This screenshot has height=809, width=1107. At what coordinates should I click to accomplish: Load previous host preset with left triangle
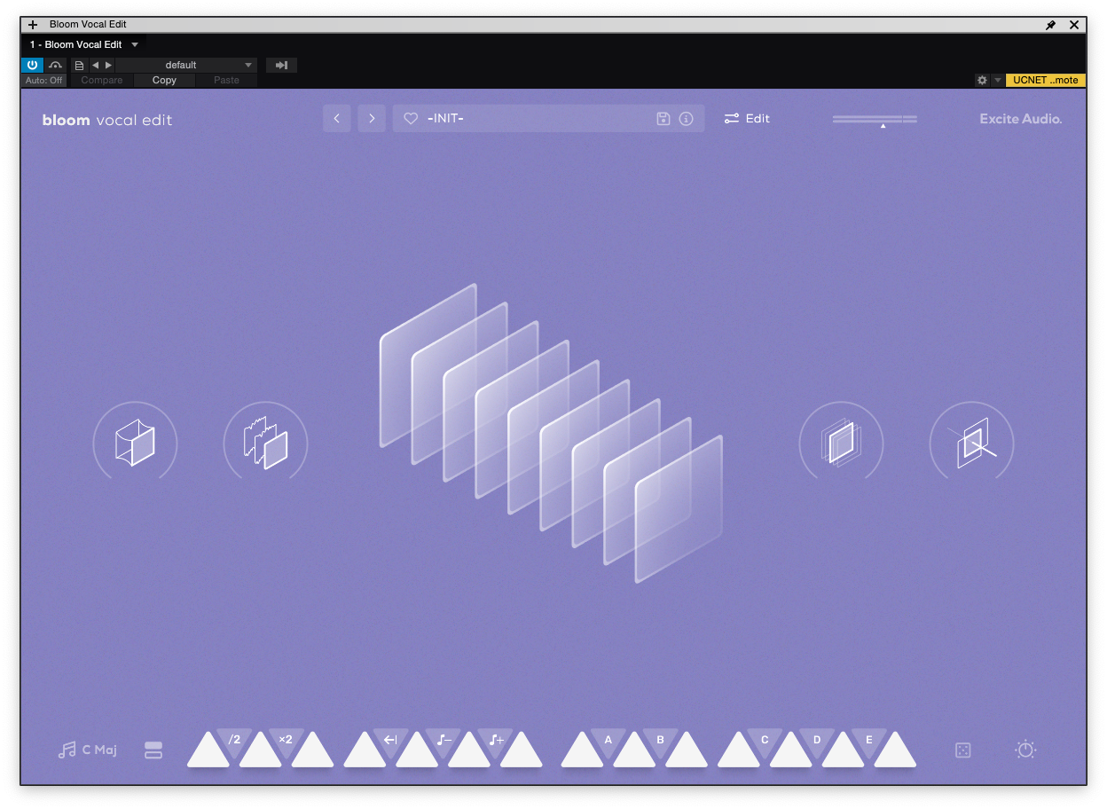click(x=96, y=65)
